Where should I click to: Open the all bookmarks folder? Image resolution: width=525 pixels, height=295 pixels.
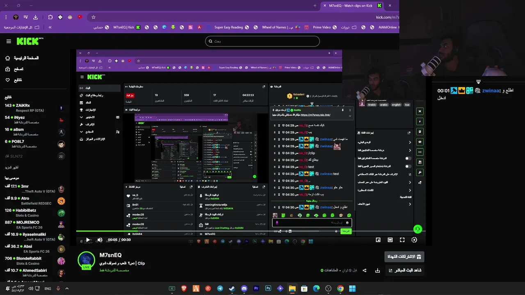tap(22, 27)
